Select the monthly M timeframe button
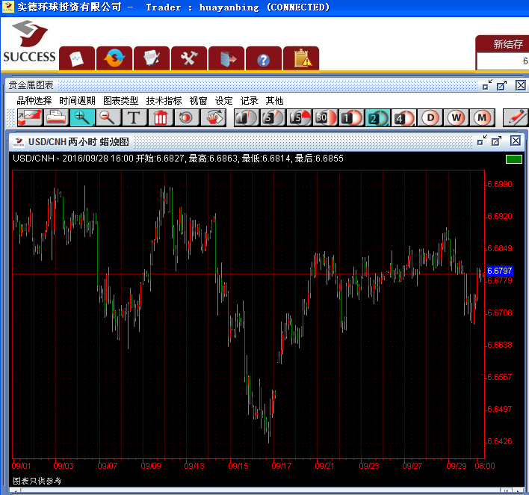 [x=482, y=117]
